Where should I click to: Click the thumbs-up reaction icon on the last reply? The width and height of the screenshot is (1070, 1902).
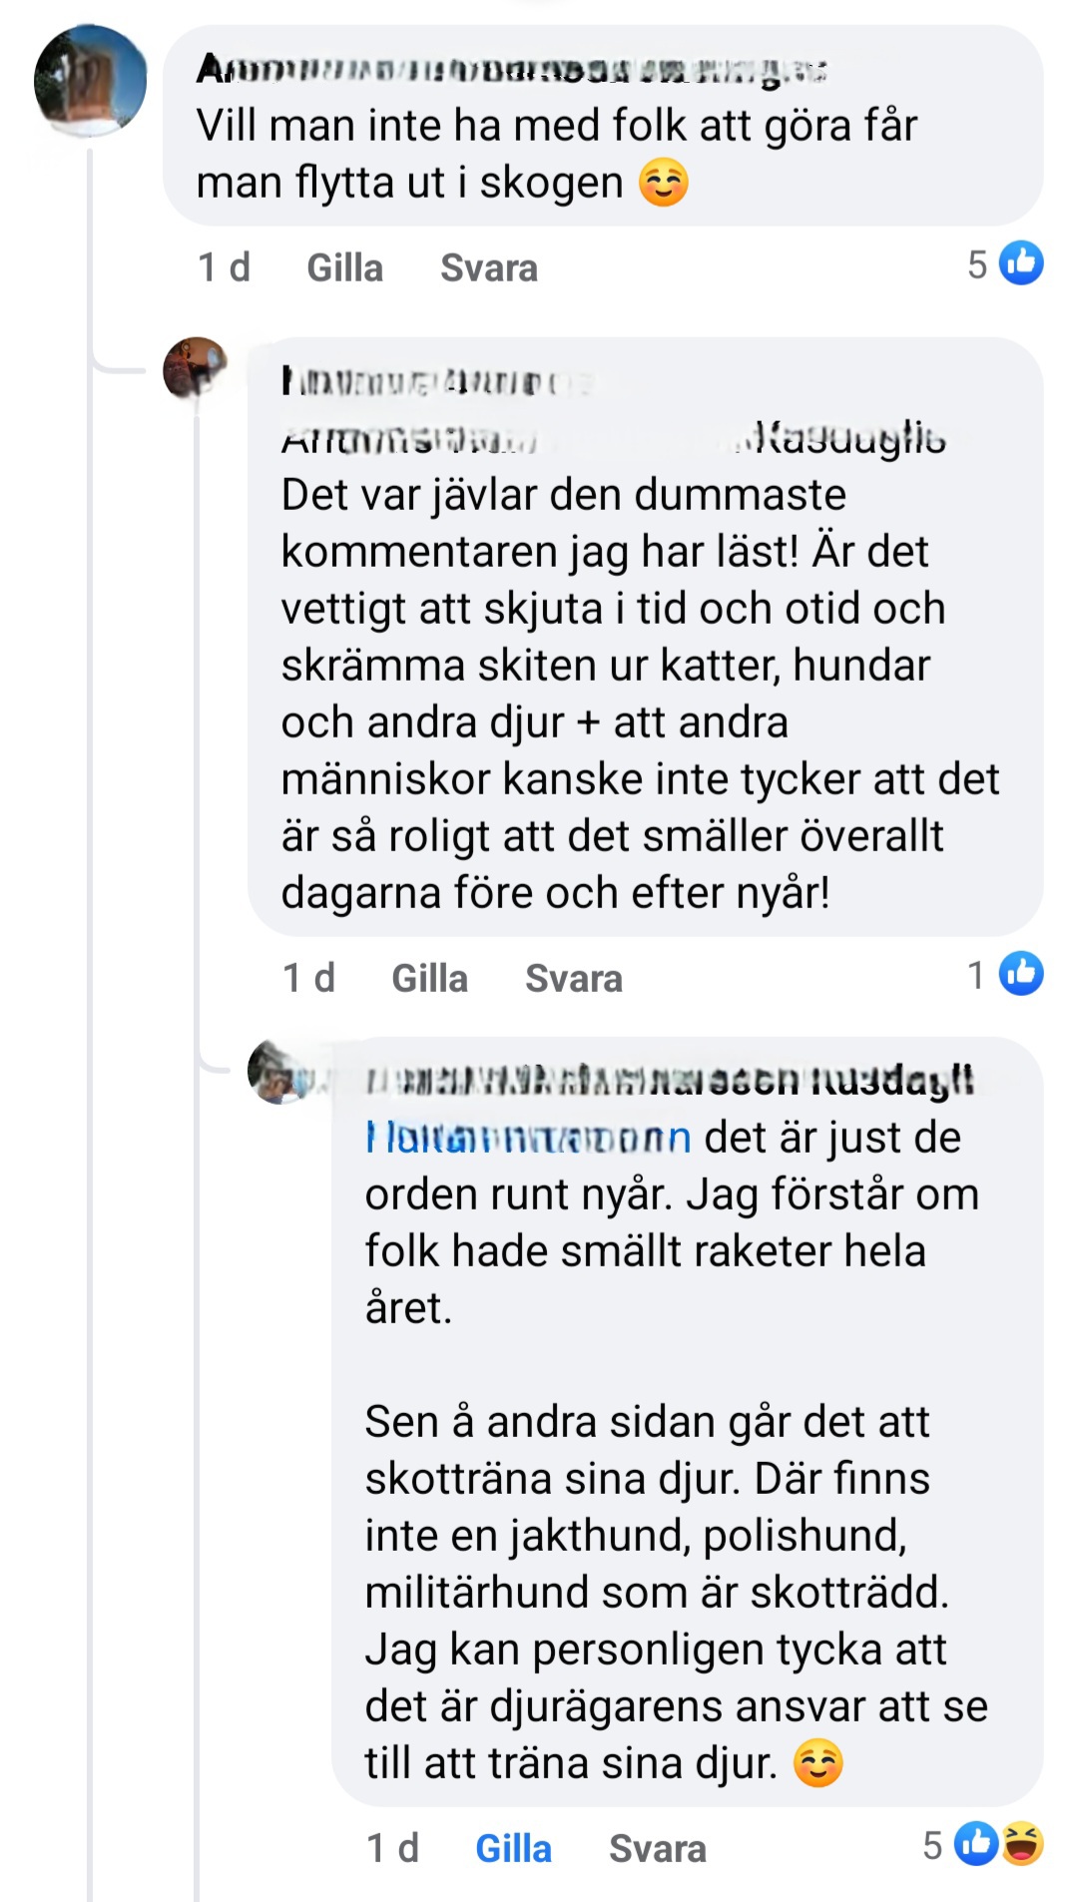point(976,1844)
